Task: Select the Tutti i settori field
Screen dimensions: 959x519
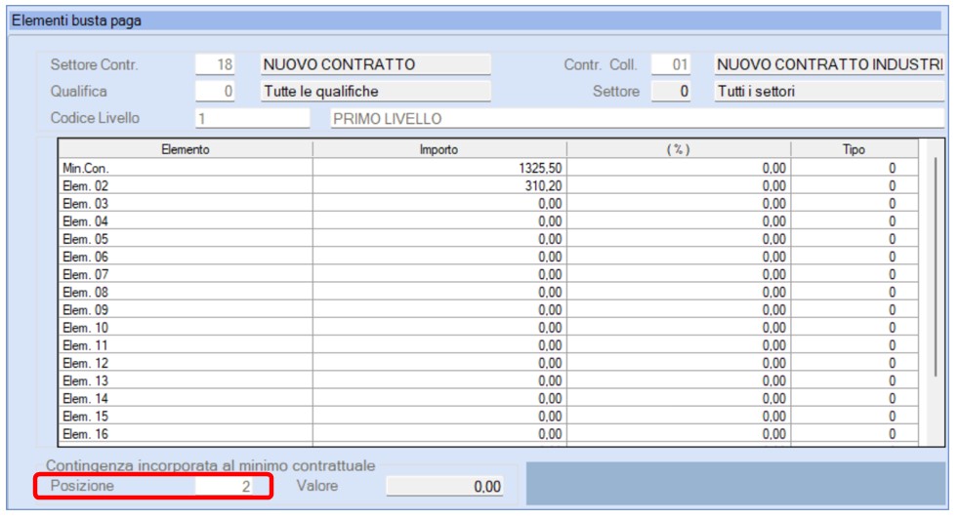Action: coord(829,91)
